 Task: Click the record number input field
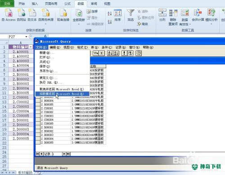pyautogui.click(x=57, y=154)
